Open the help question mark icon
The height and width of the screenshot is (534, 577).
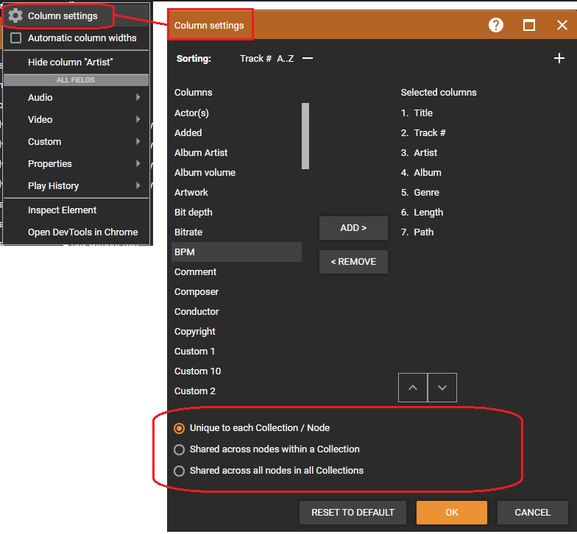click(496, 25)
